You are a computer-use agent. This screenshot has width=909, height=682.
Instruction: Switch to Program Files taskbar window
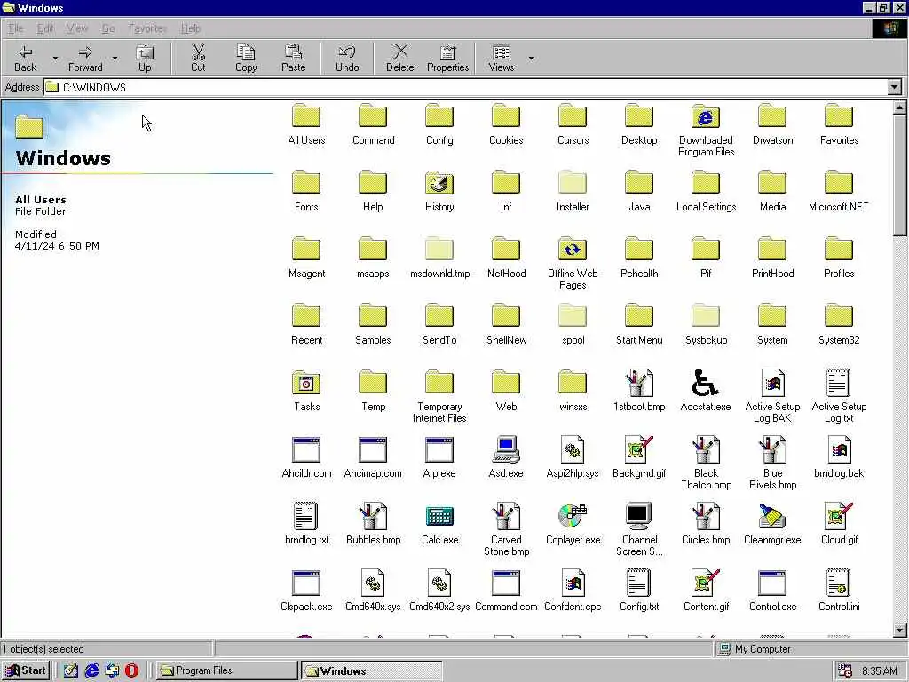coord(226,670)
